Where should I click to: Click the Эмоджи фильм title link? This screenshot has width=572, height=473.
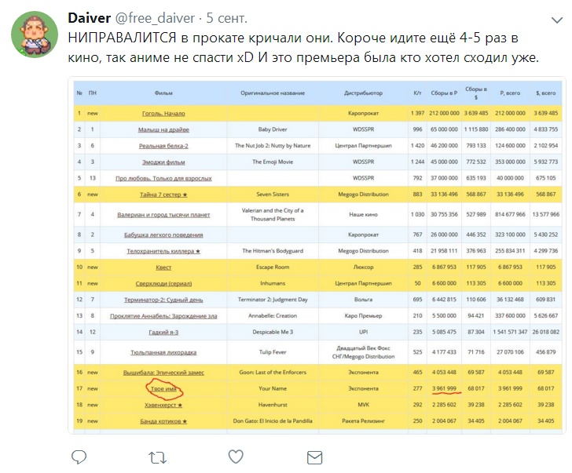[x=163, y=162]
